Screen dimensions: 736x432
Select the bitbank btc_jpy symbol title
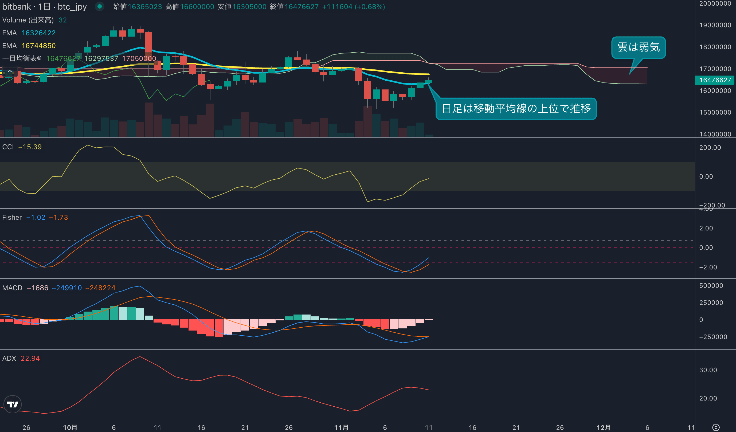click(x=44, y=6)
